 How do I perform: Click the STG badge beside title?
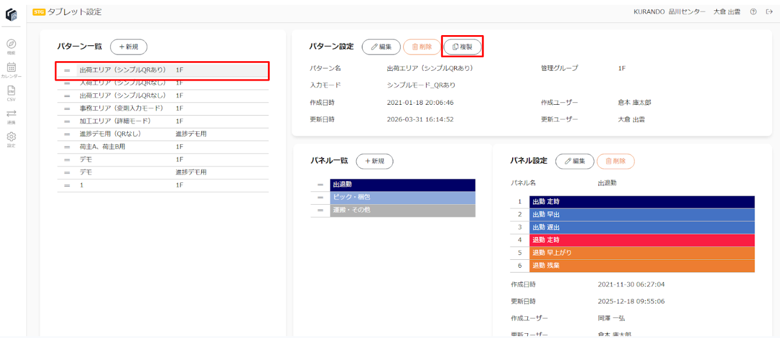coord(39,12)
